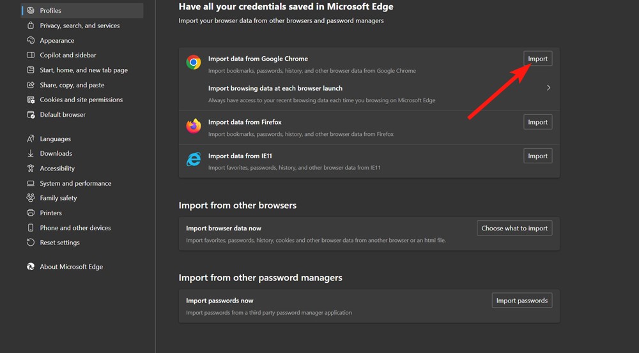This screenshot has width=639, height=353.
Task: Click the Downloads arrow icon in sidebar
Action: click(31, 153)
